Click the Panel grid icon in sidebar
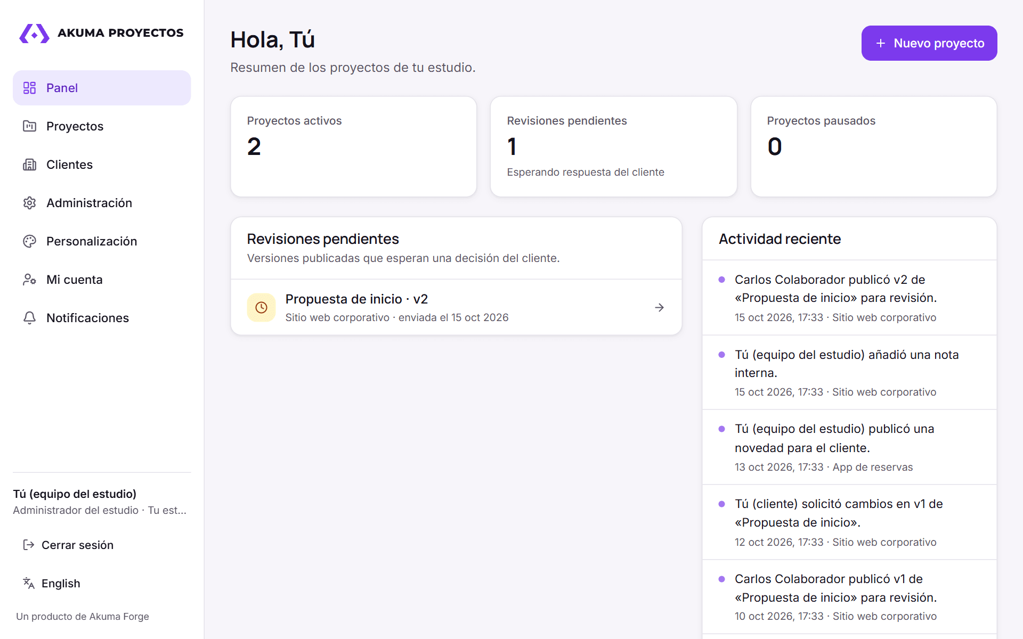Viewport: 1023px width, 639px height. pyautogui.click(x=29, y=88)
